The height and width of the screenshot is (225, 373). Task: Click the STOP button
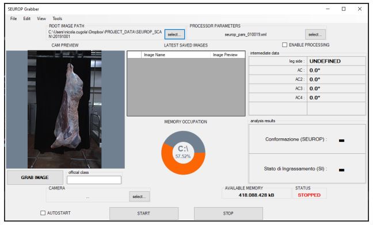[228, 214]
